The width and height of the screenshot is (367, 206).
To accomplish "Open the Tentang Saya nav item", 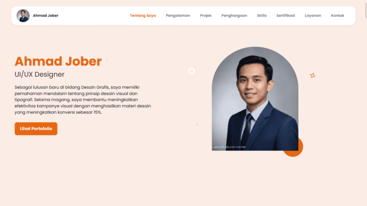I will coord(143,16).
